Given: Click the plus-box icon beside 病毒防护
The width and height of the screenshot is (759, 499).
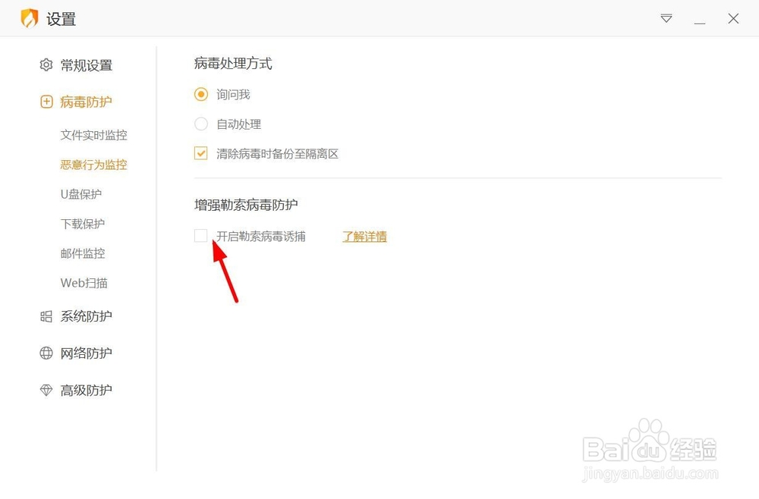Looking at the screenshot, I should (x=46, y=102).
